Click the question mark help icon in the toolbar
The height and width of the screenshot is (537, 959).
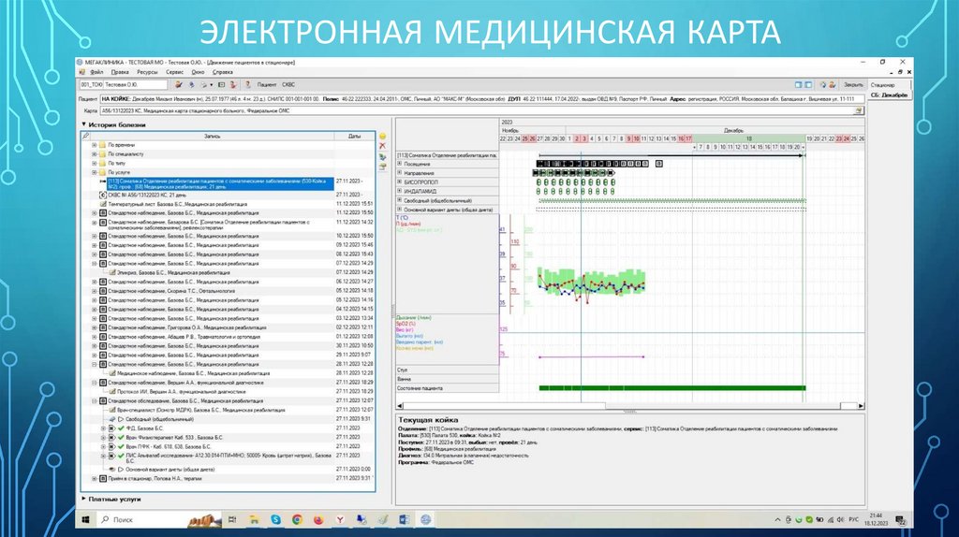[x=246, y=84]
